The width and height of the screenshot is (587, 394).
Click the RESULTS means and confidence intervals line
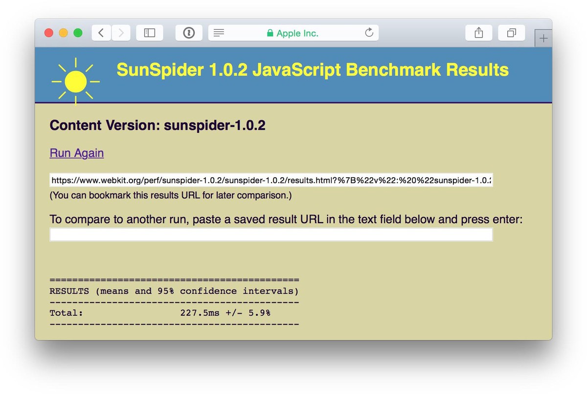coord(174,291)
